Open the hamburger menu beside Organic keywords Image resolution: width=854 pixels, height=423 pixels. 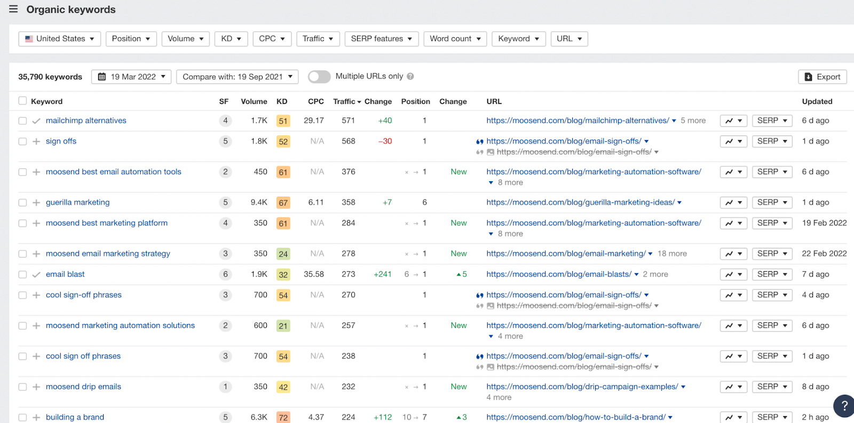point(13,9)
